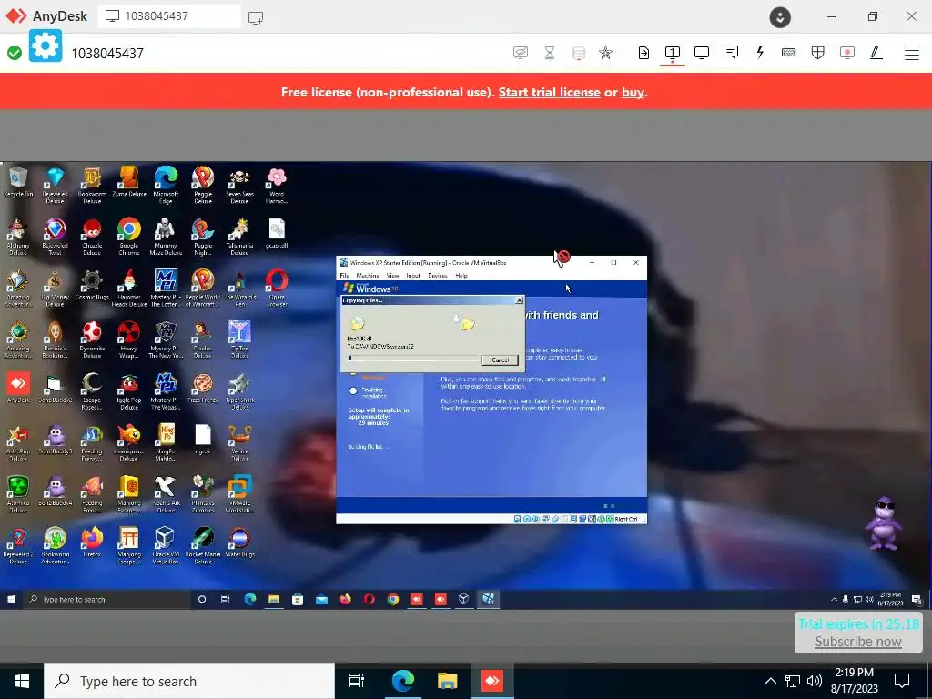Image resolution: width=932 pixels, height=699 pixels.
Task: Click the hourglass icon in AnyDesk toolbar
Action: click(550, 53)
